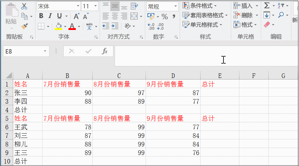Click the formula bar input area
This screenshot has height=166, width=299.
[206, 56]
